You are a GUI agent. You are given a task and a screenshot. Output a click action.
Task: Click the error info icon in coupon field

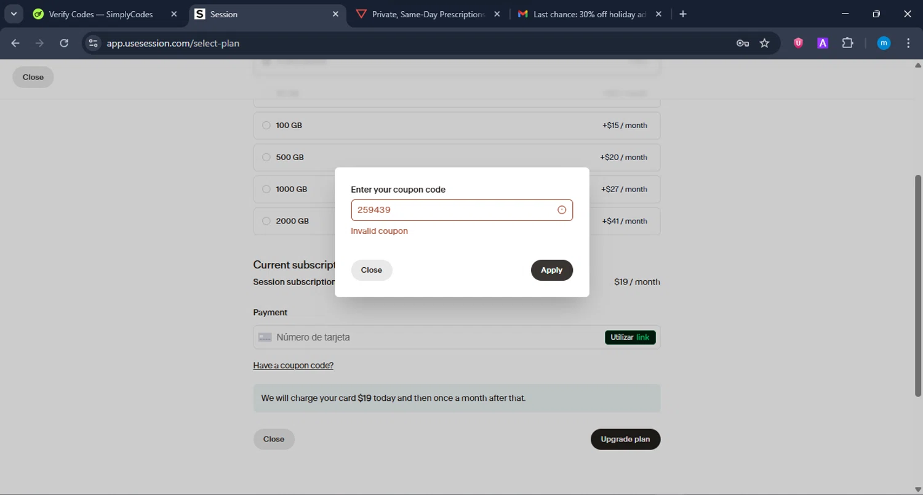(562, 210)
